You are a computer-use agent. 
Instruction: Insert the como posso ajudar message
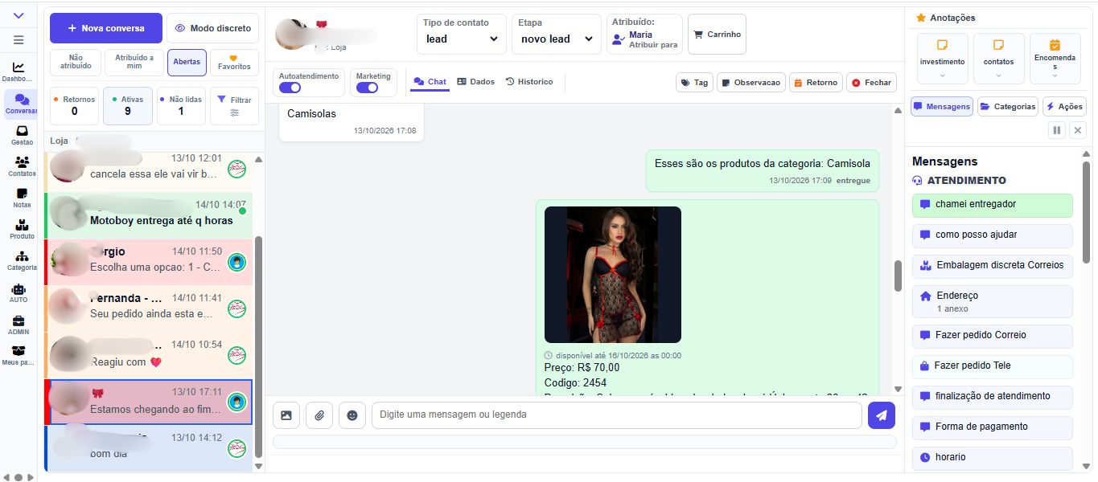pos(993,235)
